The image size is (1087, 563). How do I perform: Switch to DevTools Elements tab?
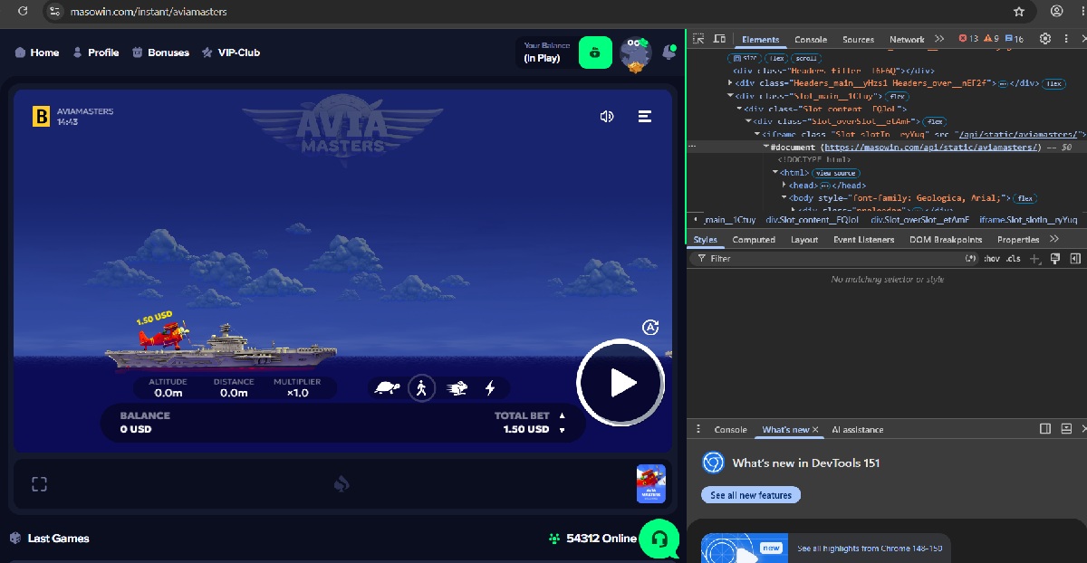pos(760,39)
